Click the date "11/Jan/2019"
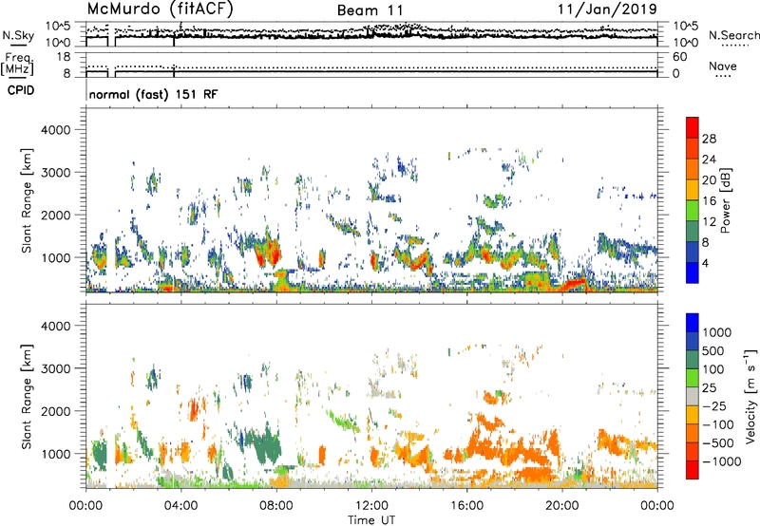Screen dimensions: 760x526 pyautogui.click(x=607, y=9)
